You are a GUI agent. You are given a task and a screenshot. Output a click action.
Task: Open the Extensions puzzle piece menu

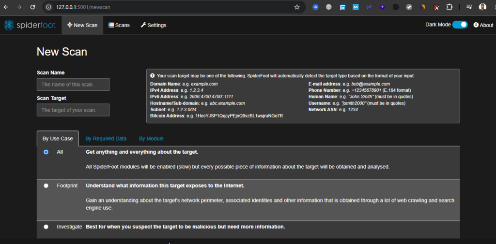pos(449,7)
